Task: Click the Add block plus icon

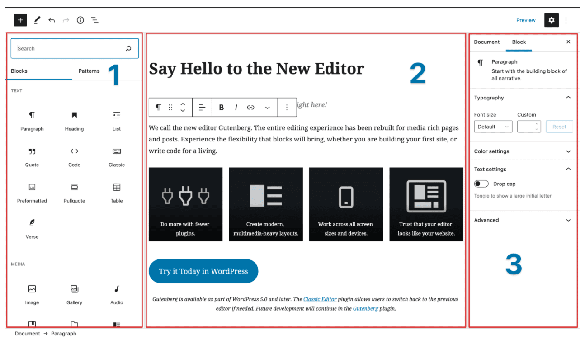Action: 21,20
